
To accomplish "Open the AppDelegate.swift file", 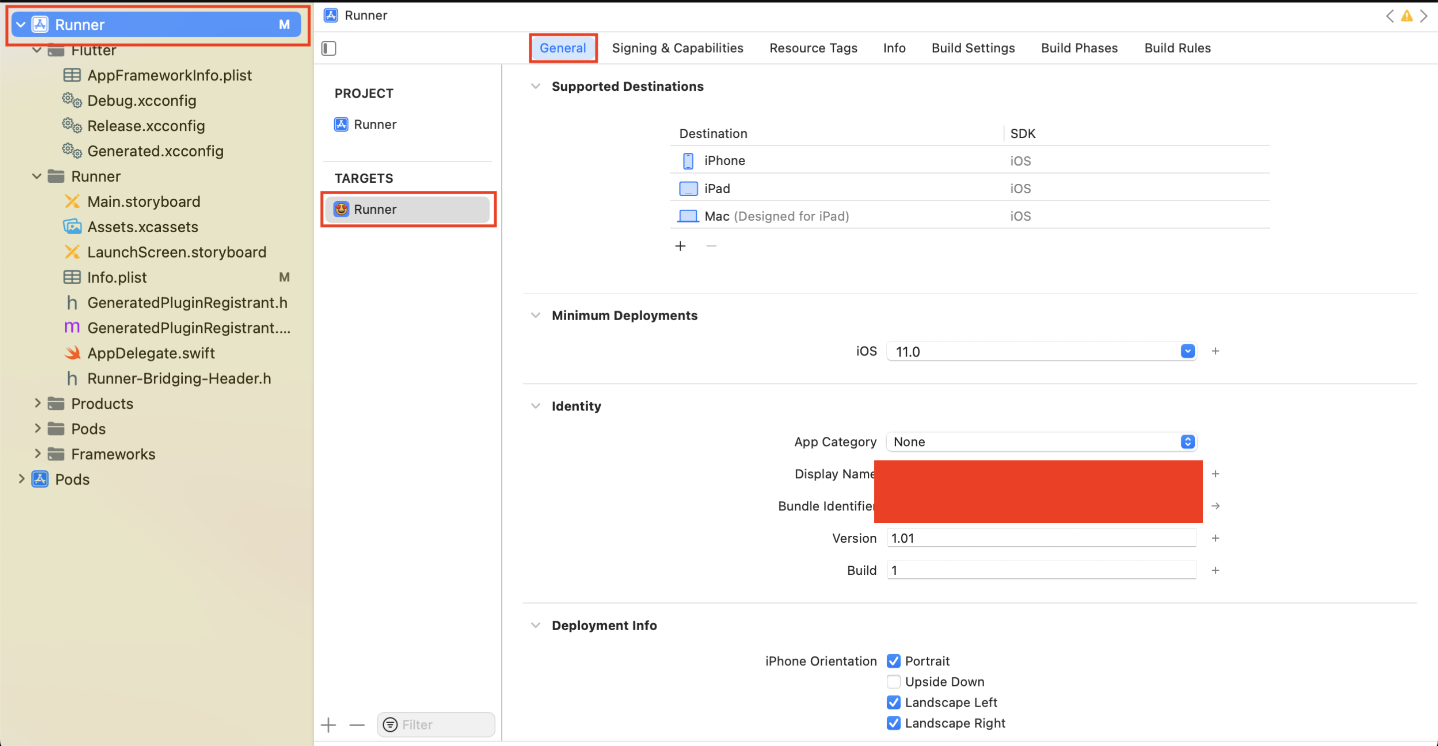I will pos(151,353).
